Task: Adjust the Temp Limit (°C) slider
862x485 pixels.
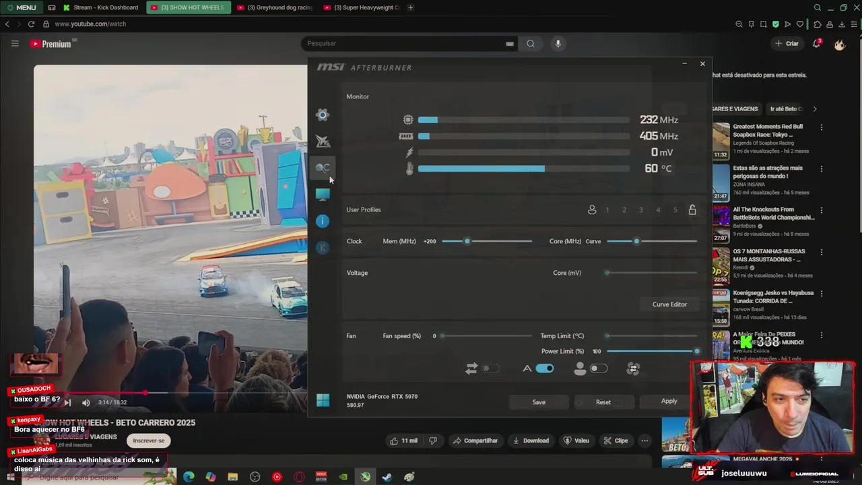Action: tap(652, 335)
